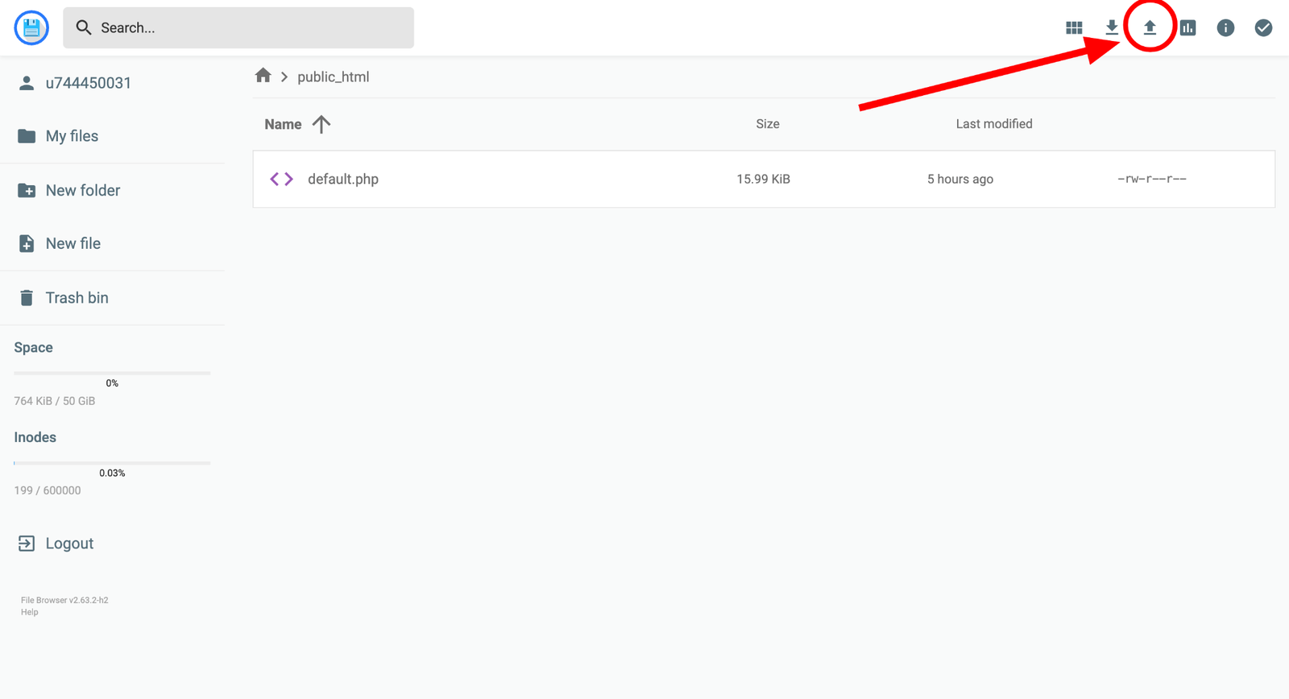Go to the home breadcrumb icon
This screenshot has width=1289, height=699.
point(263,76)
